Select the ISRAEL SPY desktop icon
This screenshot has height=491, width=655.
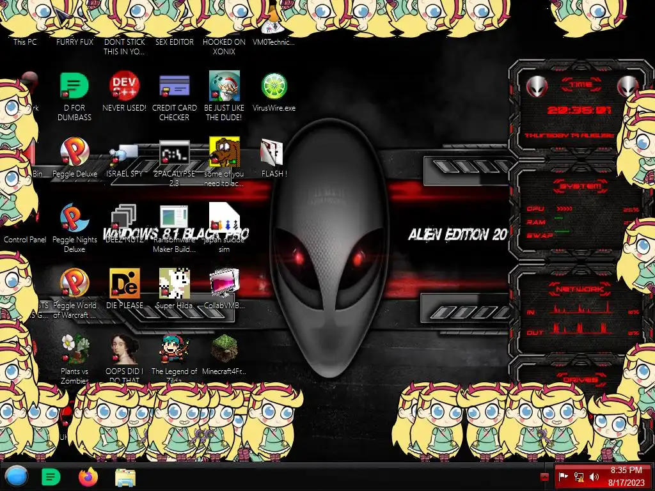point(125,155)
